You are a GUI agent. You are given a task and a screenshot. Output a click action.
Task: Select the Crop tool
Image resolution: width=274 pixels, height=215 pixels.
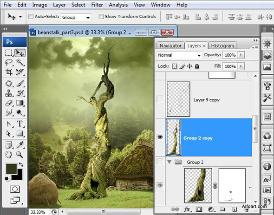coord(9,72)
